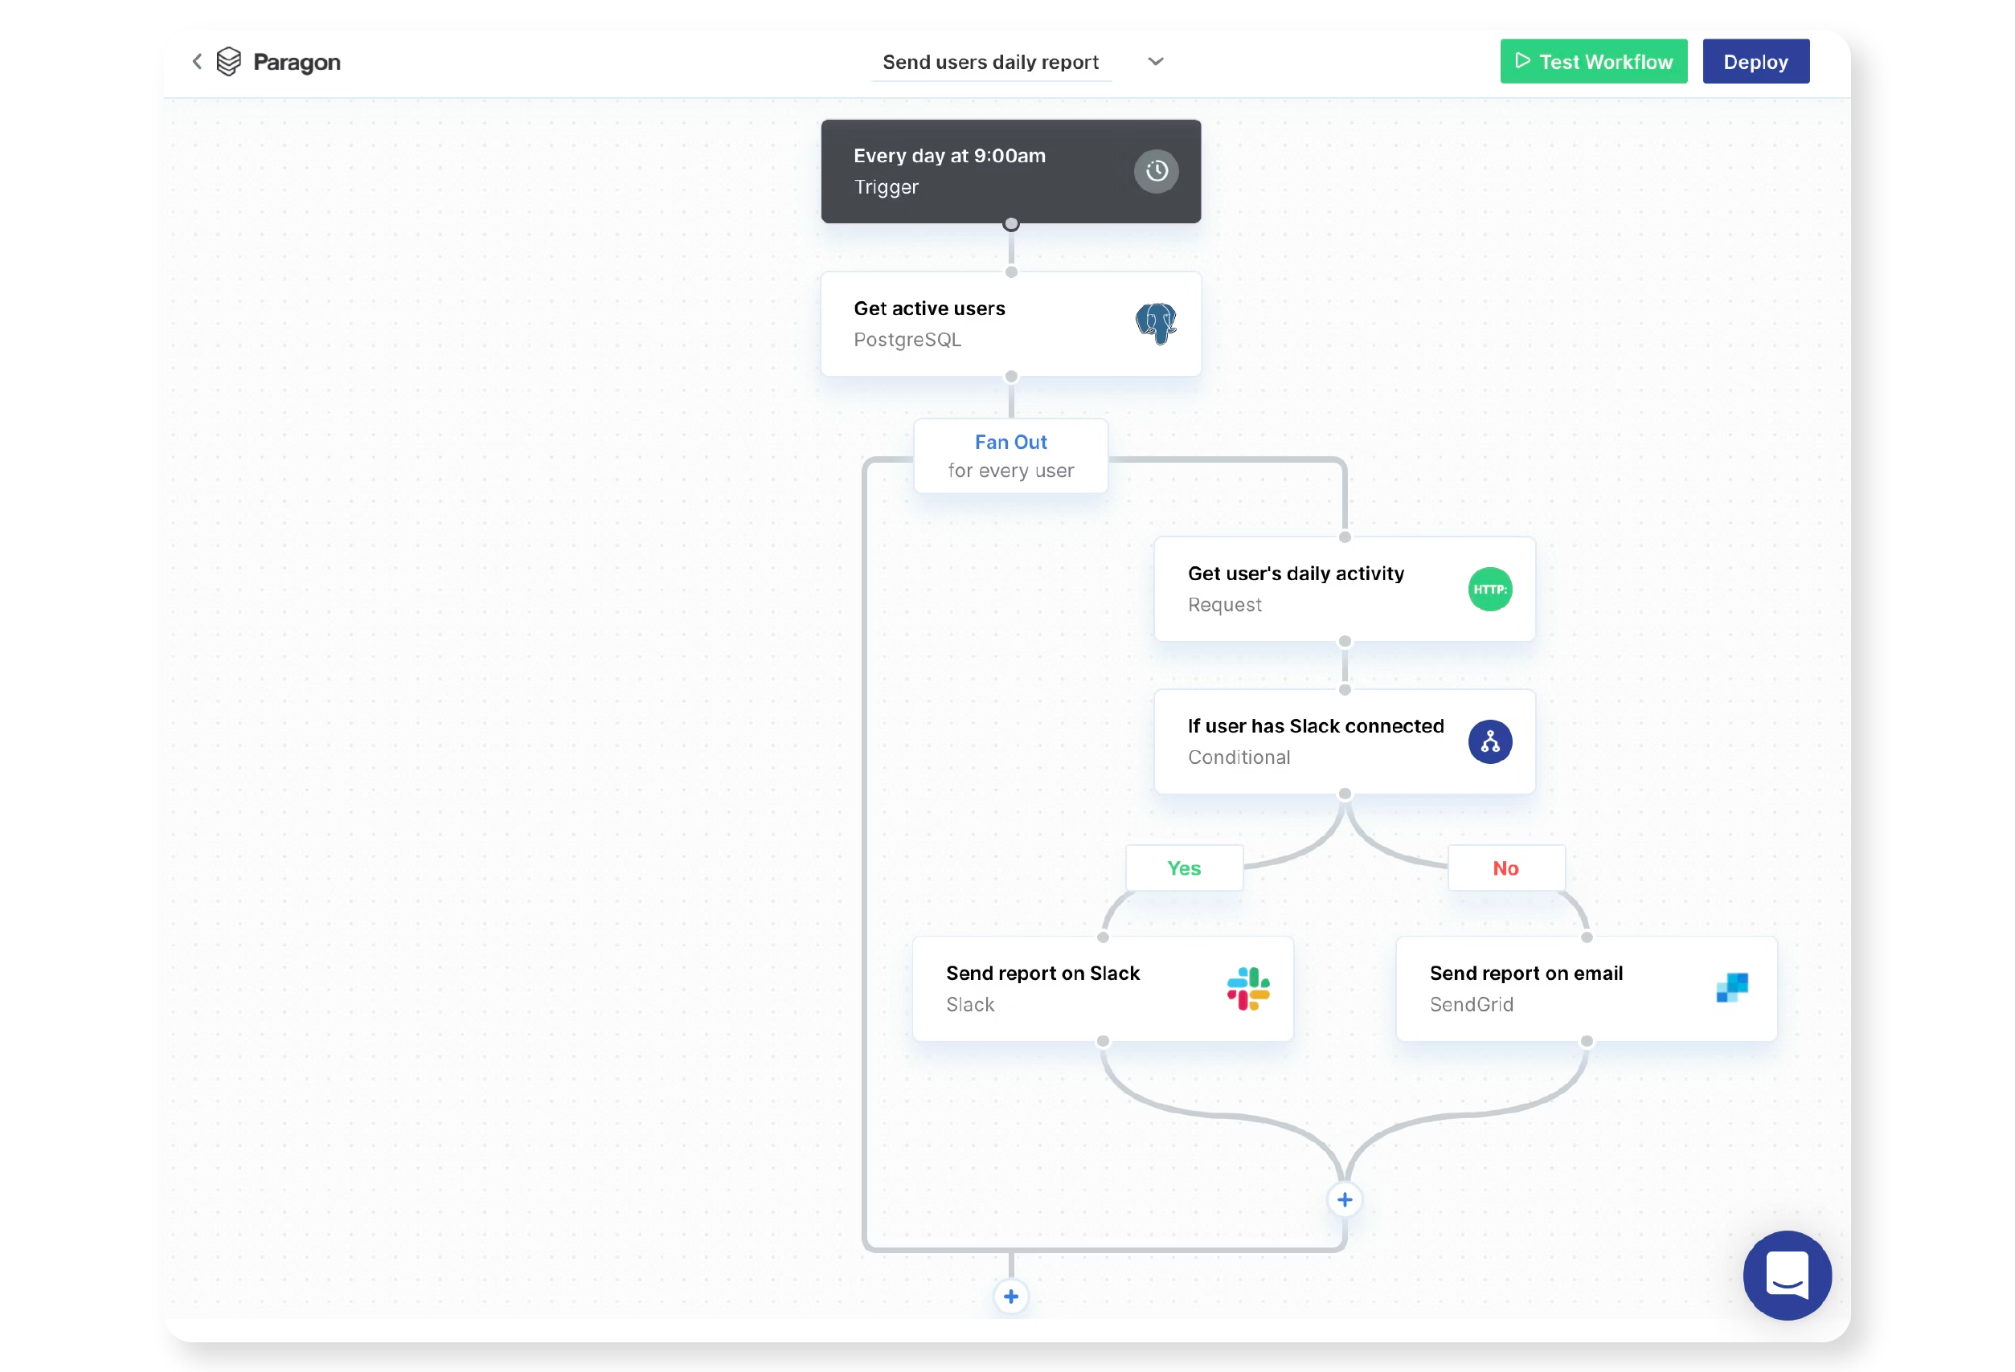Screen dimensions: 2015x1372
Task: Click the clock icon on the daily trigger
Action: [1157, 171]
